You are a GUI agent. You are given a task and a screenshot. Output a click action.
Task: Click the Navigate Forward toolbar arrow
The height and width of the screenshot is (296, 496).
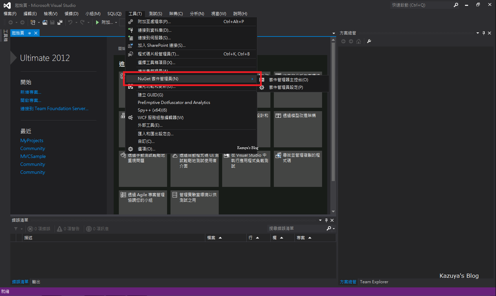click(x=22, y=22)
